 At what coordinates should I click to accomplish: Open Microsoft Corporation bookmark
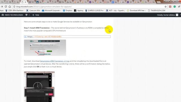tap(51, 10)
